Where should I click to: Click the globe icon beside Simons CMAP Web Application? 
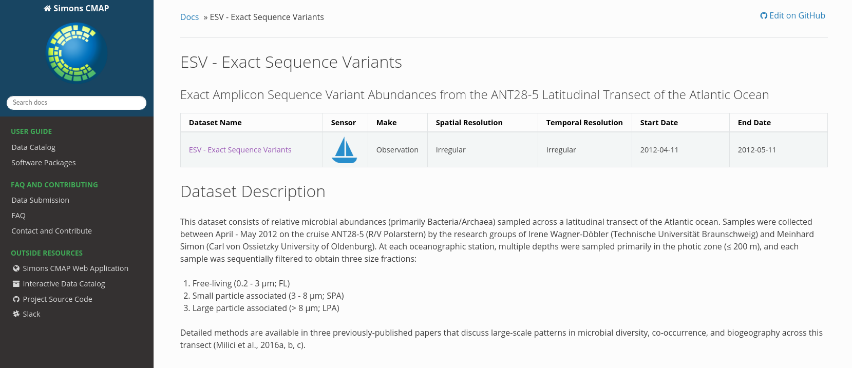point(16,268)
